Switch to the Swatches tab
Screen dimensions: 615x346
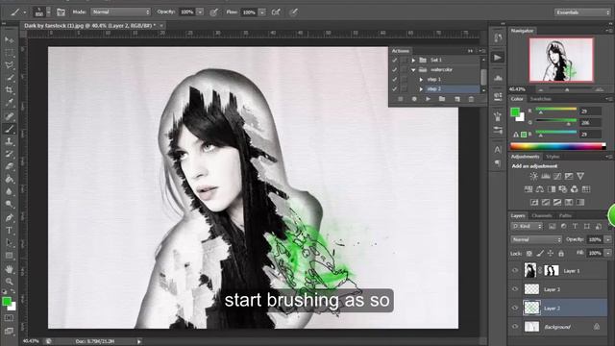pyautogui.click(x=540, y=99)
